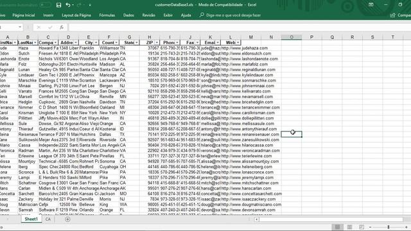Open the Address column filter dropdown

pos(76,43)
